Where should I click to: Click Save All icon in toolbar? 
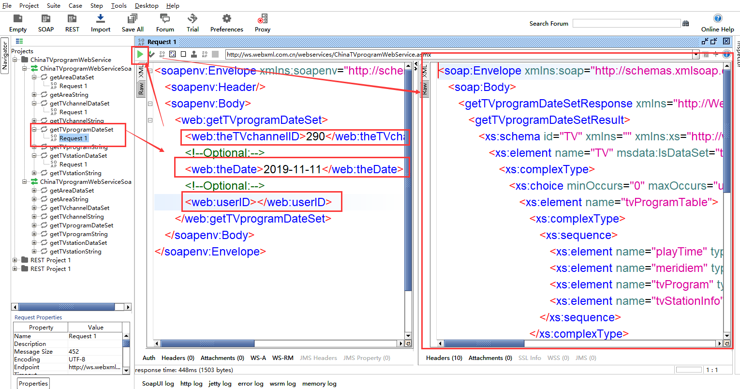133,23
